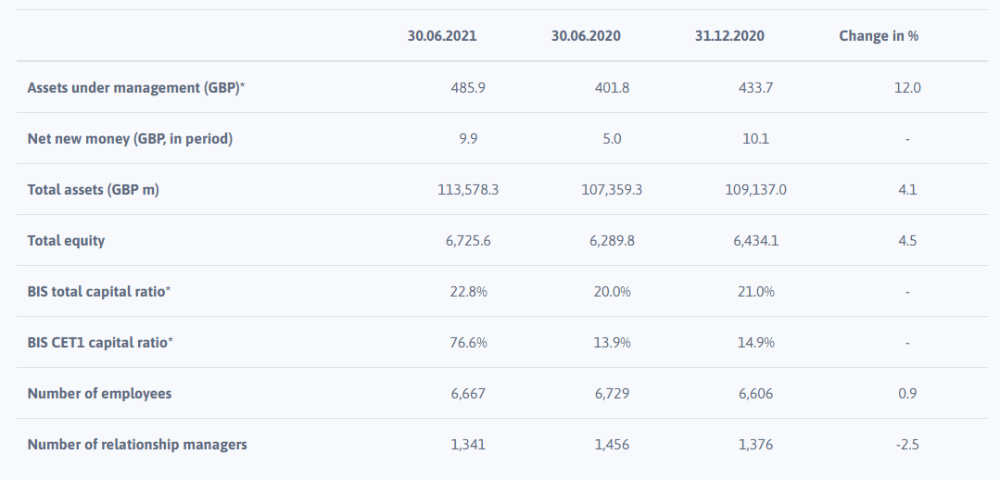Click the 30.06.2020 column header
Image resolution: width=1000 pixels, height=480 pixels.
click(x=586, y=36)
